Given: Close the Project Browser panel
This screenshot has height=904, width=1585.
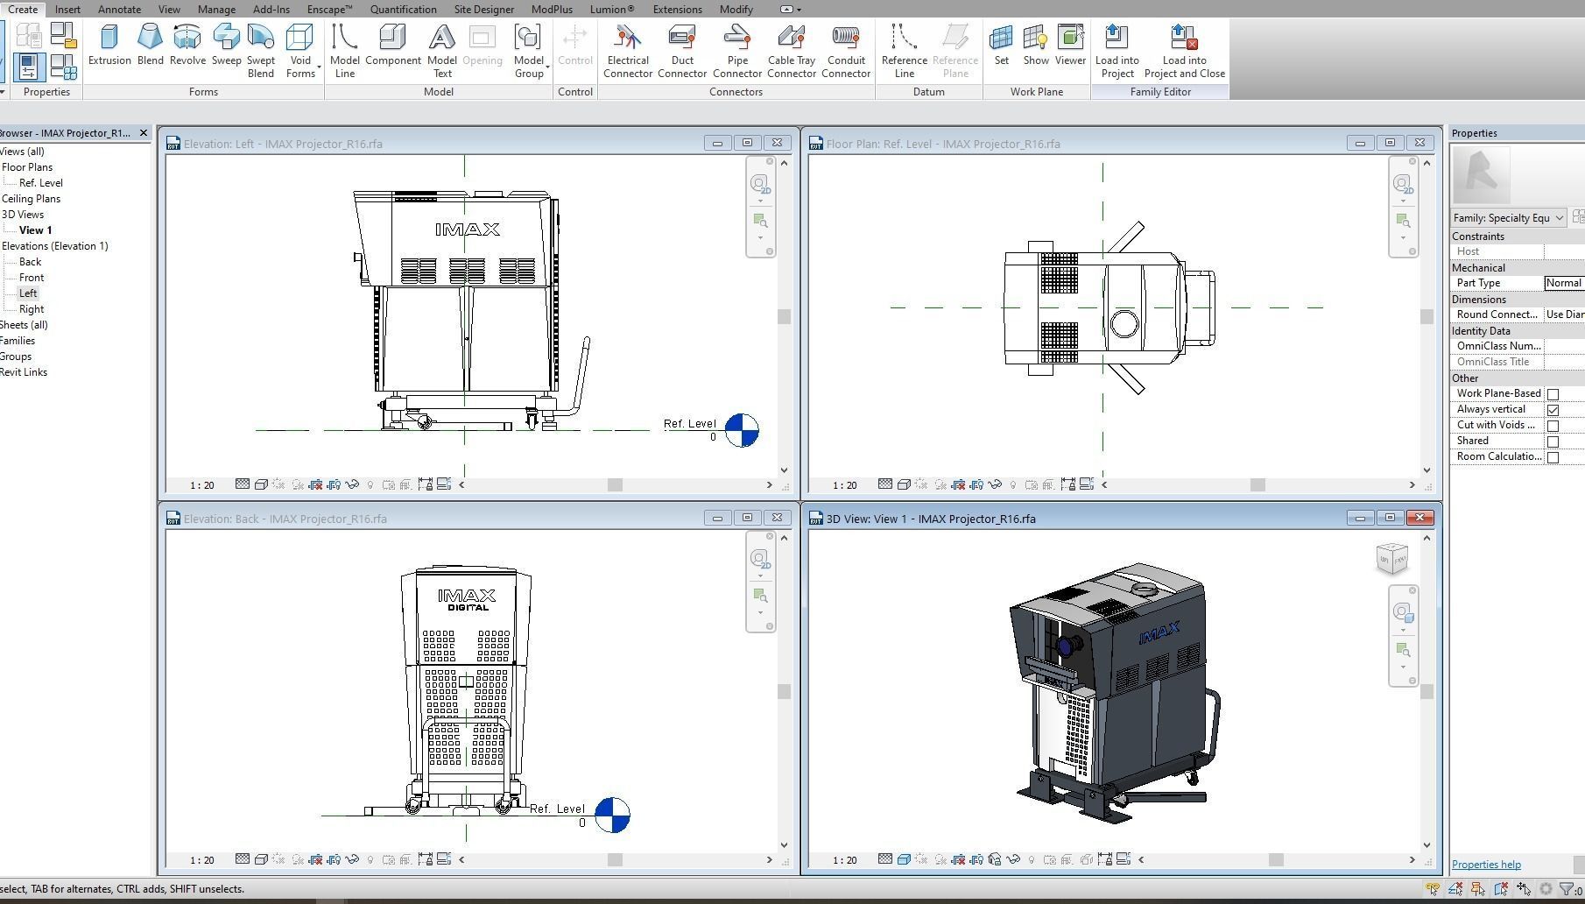Looking at the screenshot, I should pos(144,133).
